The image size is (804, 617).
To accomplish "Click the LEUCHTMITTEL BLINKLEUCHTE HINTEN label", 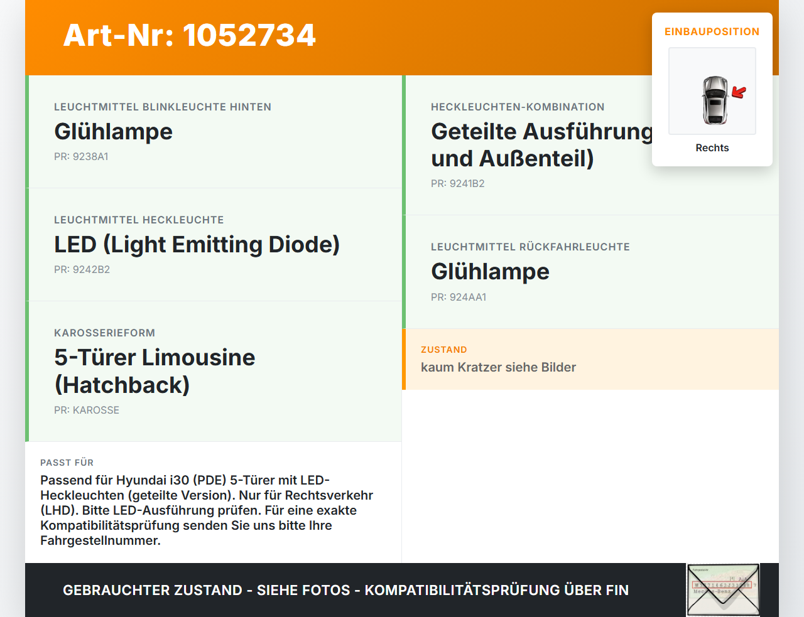I will pos(163,107).
